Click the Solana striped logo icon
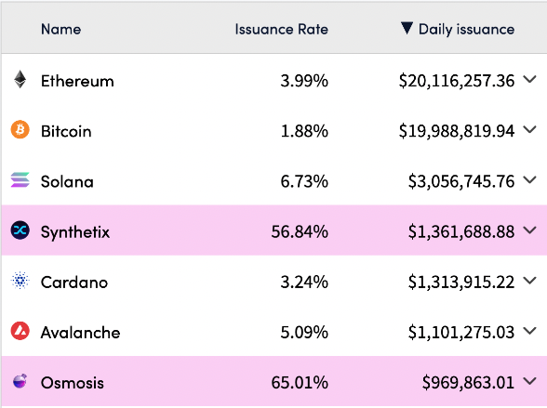The height and width of the screenshot is (408, 547). 20,179
